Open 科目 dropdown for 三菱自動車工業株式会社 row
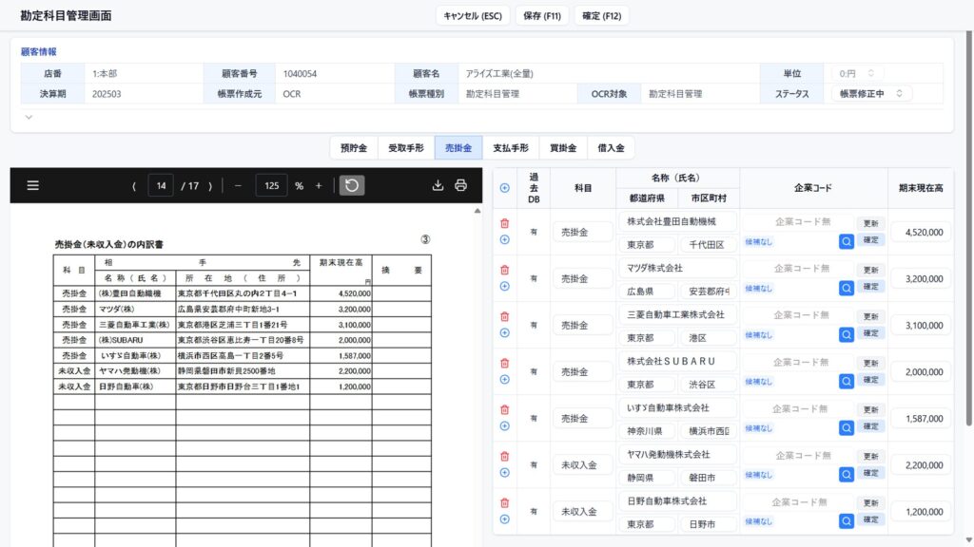This screenshot has width=974, height=547. (x=582, y=325)
